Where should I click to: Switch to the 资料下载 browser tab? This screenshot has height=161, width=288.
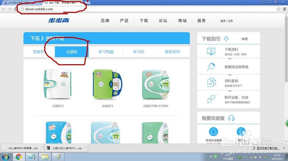[63, 3]
